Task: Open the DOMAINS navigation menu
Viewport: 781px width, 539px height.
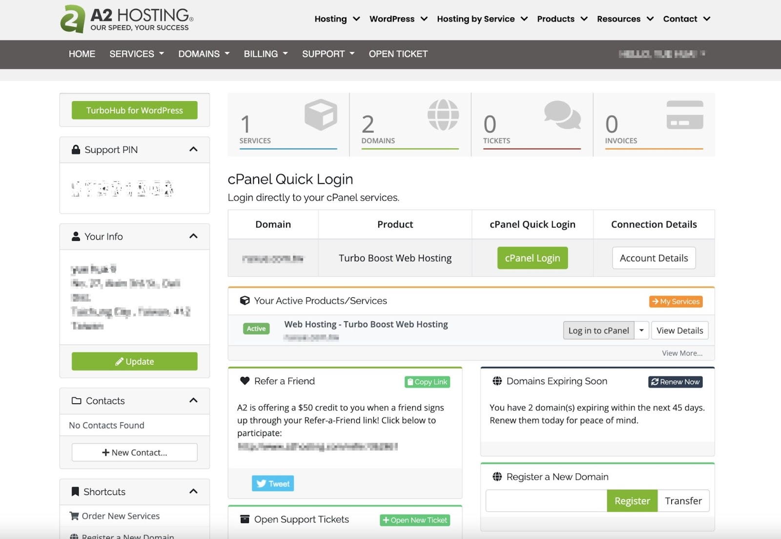Action: coord(204,54)
